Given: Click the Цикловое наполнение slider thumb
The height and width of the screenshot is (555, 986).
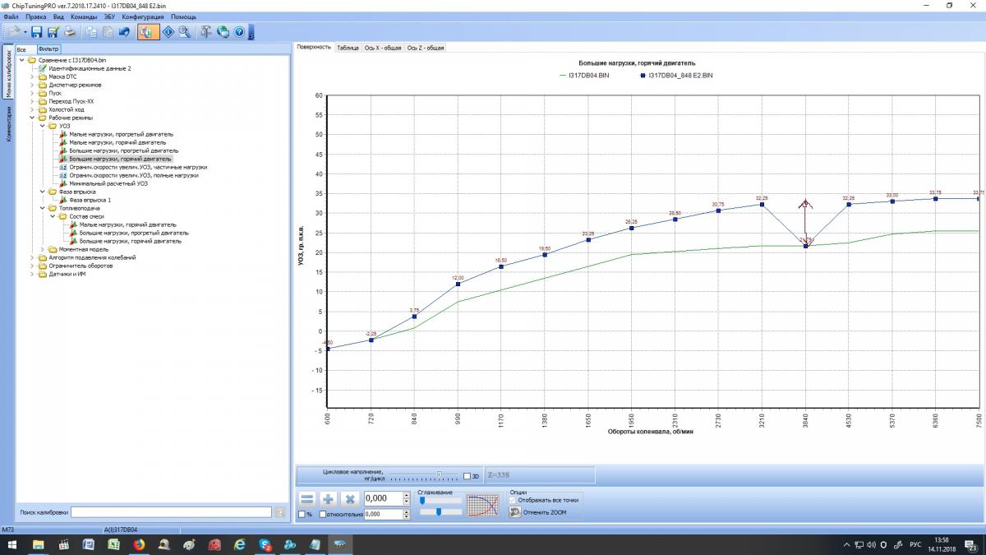Looking at the screenshot, I should click(x=439, y=474).
